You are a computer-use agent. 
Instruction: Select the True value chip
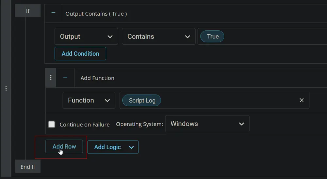click(212, 37)
